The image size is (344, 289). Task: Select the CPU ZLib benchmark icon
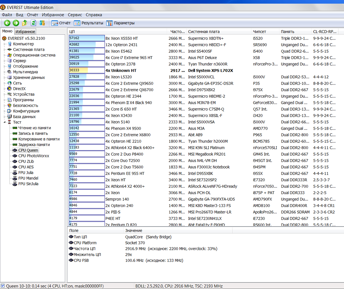15,161
